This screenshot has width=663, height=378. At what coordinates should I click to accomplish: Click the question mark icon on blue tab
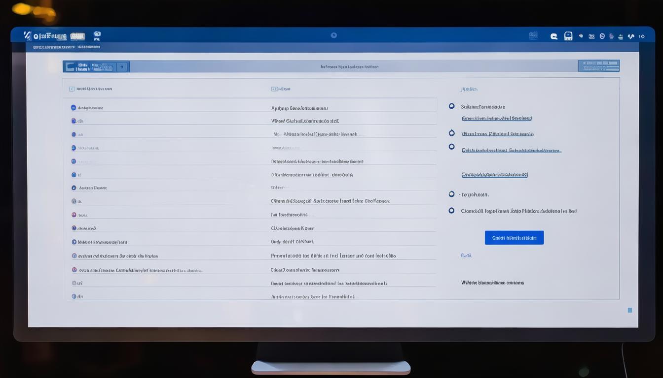[122, 67]
